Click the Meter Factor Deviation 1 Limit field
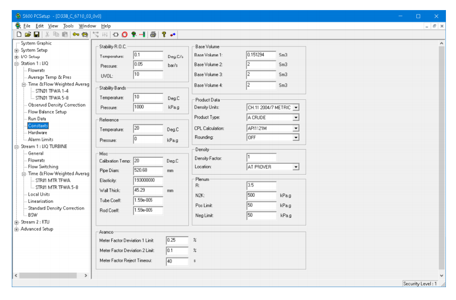 (x=177, y=240)
